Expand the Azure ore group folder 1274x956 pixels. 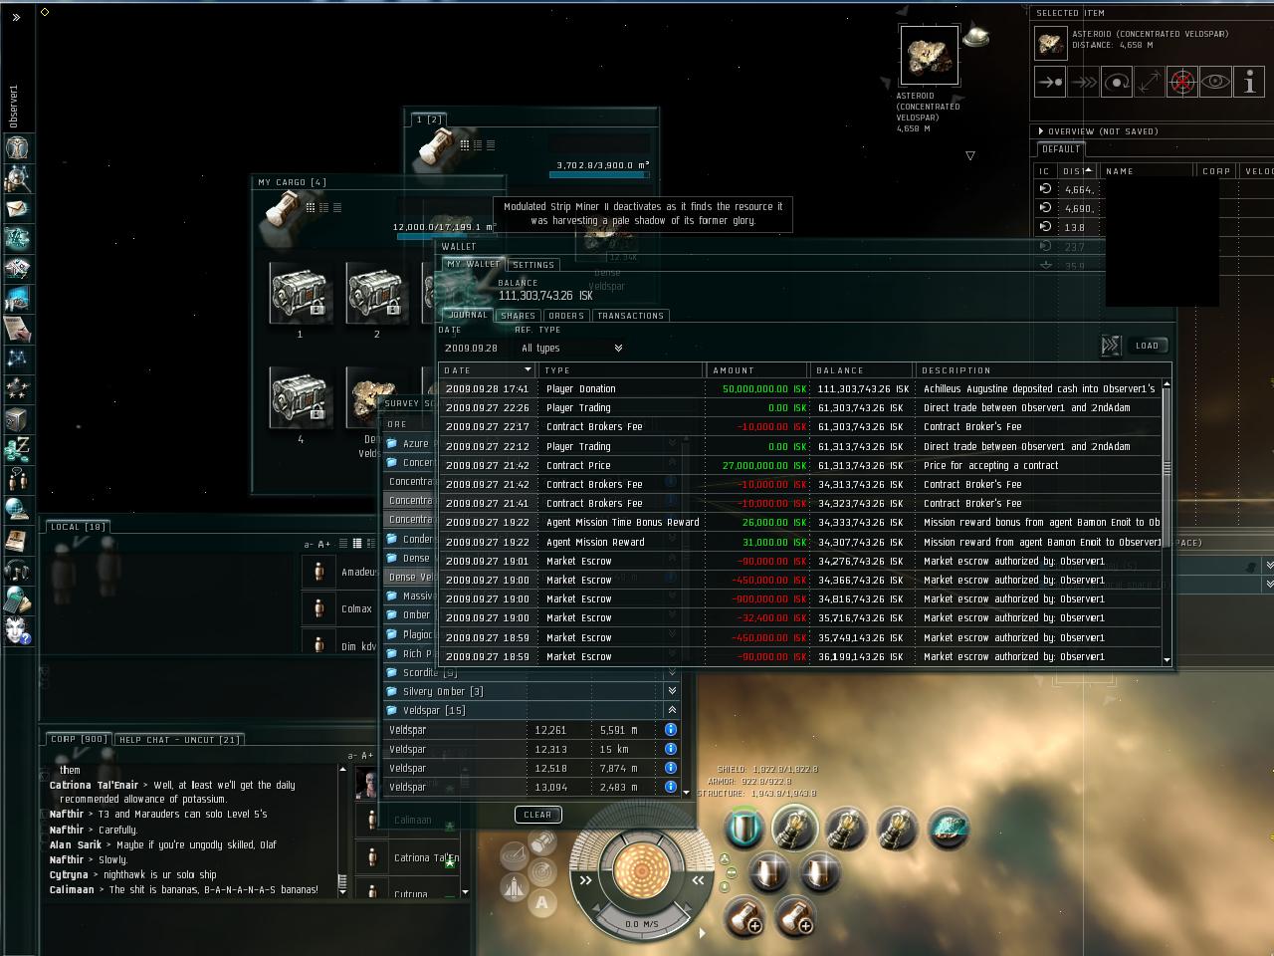(392, 443)
